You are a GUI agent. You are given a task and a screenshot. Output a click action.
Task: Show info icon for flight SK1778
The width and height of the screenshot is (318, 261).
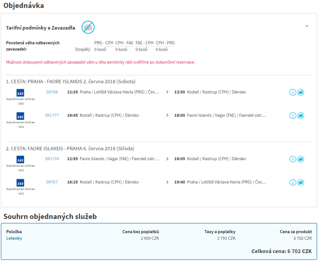coord(293,159)
